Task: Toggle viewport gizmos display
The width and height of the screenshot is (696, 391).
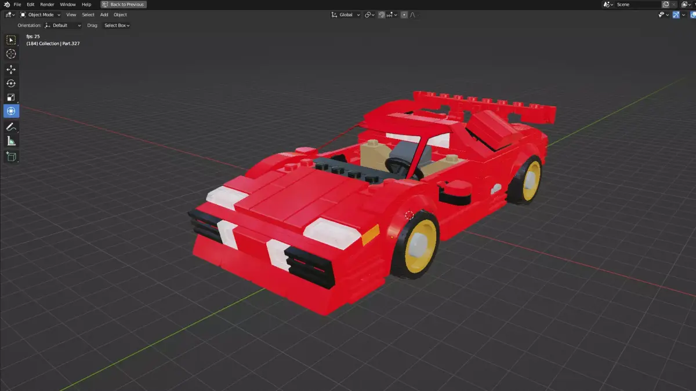Action: (x=676, y=14)
